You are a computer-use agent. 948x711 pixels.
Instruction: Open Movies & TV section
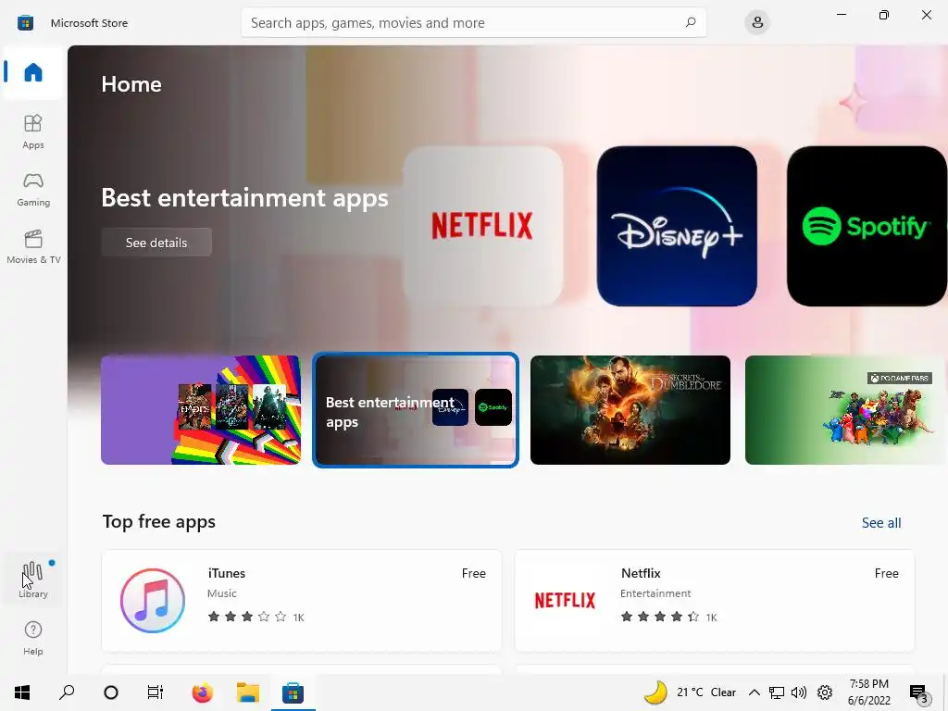point(33,246)
